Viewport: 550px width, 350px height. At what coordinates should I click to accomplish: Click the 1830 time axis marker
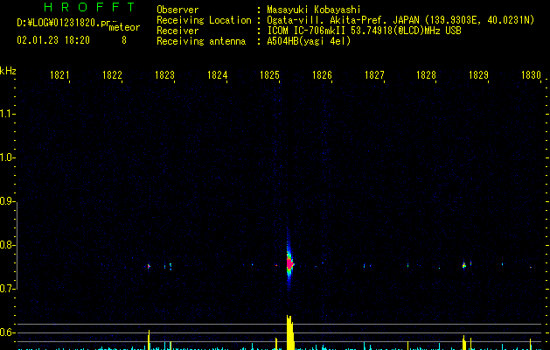[x=531, y=75]
